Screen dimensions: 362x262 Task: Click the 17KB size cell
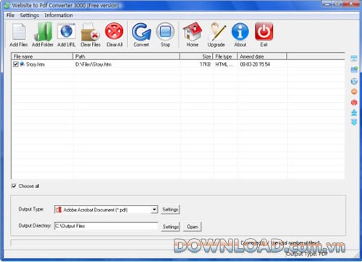205,64
